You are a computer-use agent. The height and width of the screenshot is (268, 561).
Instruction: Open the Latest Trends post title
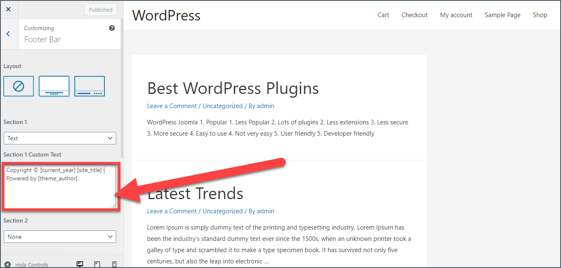pos(195,194)
